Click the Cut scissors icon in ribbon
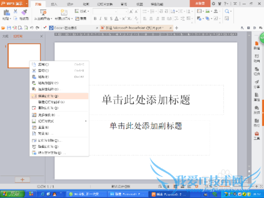 point(15,12)
